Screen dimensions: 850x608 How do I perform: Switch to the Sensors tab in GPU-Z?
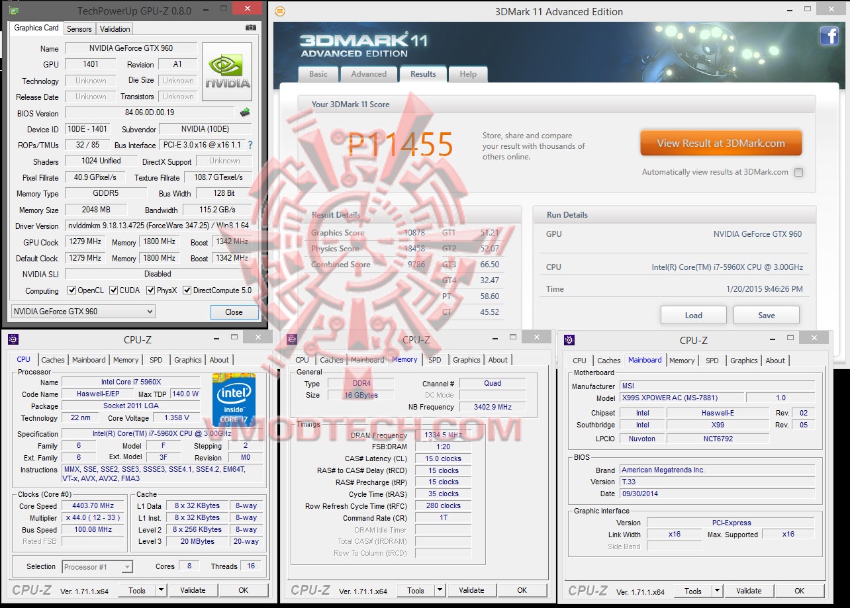79,29
